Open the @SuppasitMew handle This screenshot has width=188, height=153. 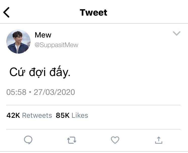[x=56, y=45]
